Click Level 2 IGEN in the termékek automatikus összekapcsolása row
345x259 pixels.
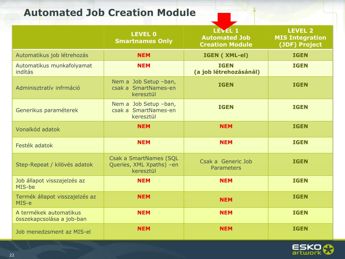pyautogui.click(x=300, y=213)
